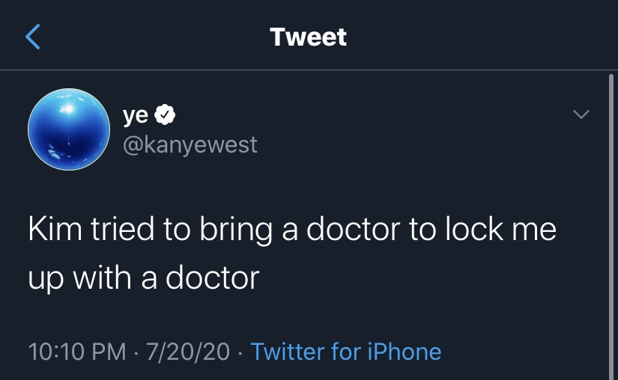The height and width of the screenshot is (380, 618).
Task: Click the dot separator before "Twitter for iPhone"
Action: coord(240,352)
